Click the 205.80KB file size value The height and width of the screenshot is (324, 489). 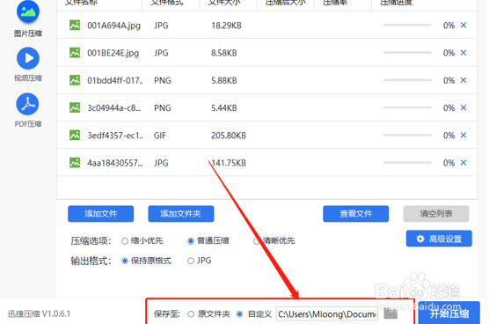229,136
